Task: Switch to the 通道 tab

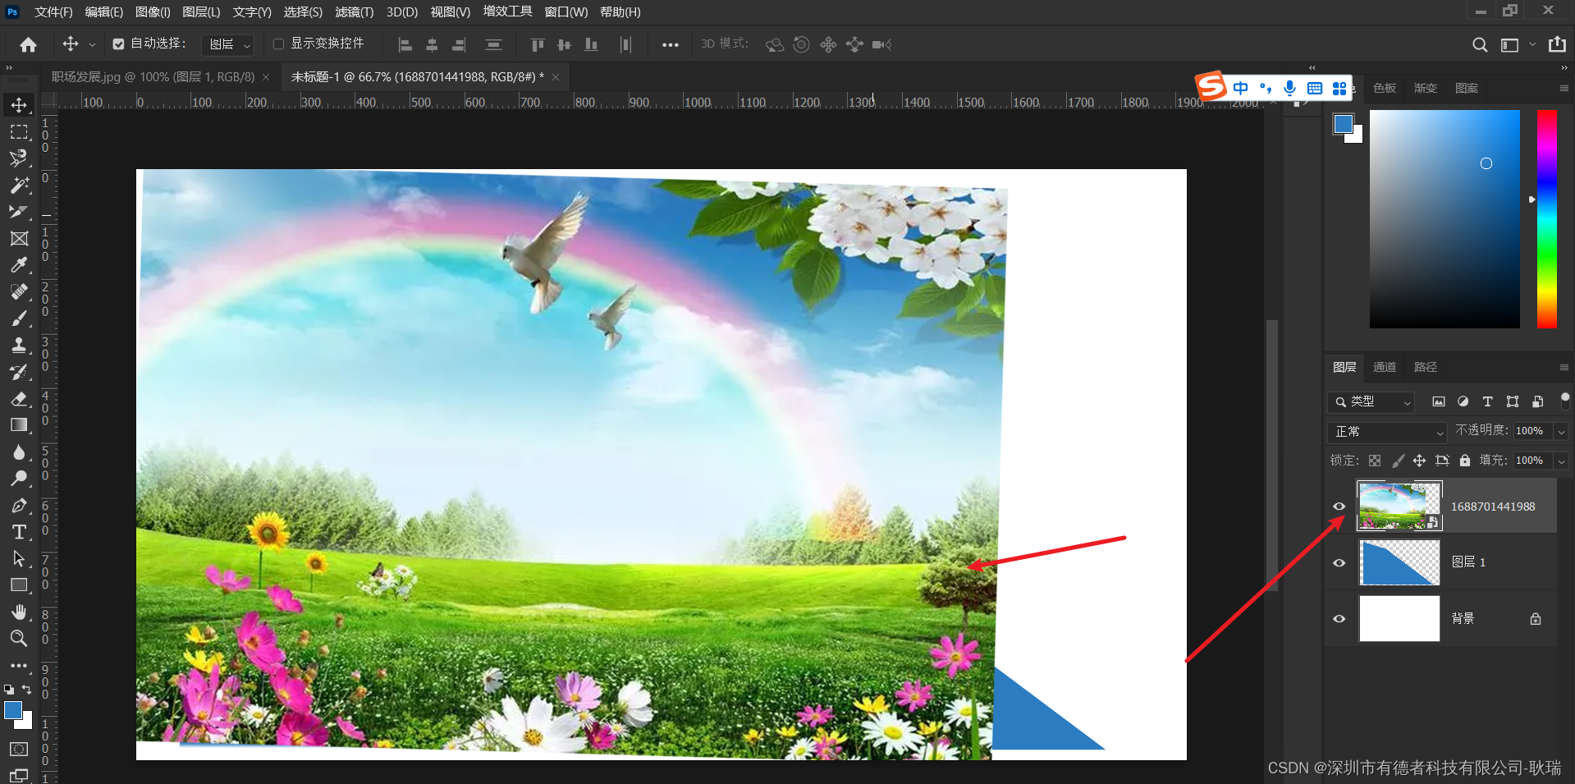Action: point(1384,367)
